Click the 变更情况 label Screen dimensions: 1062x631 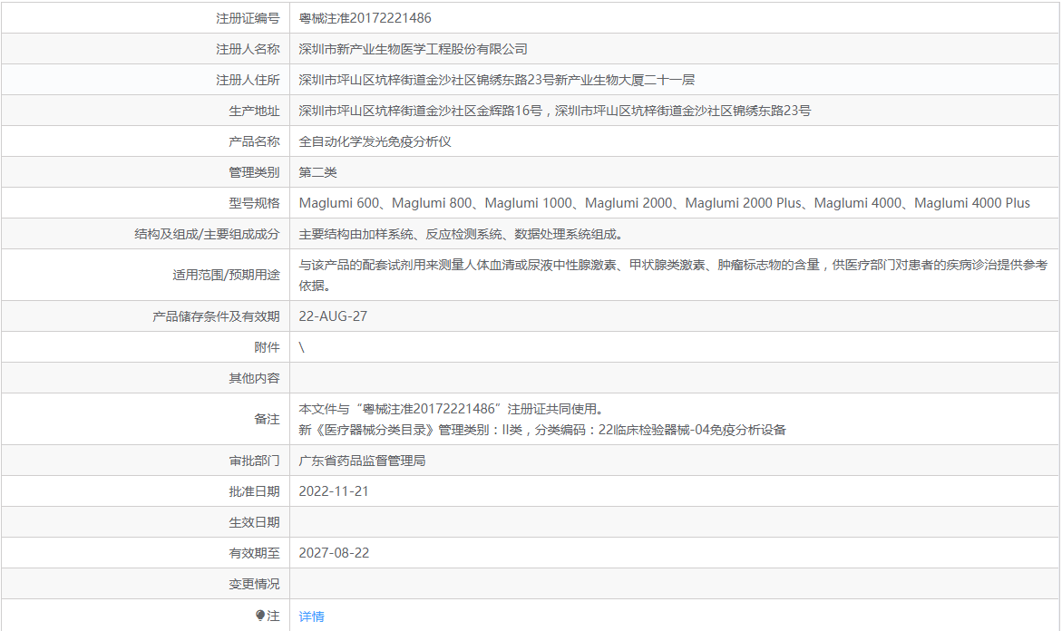click(254, 584)
